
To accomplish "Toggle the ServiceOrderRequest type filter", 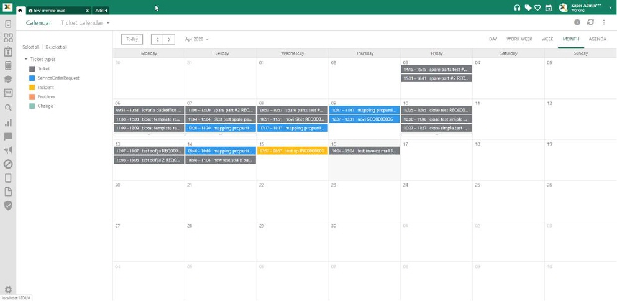I will coord(32,78).
